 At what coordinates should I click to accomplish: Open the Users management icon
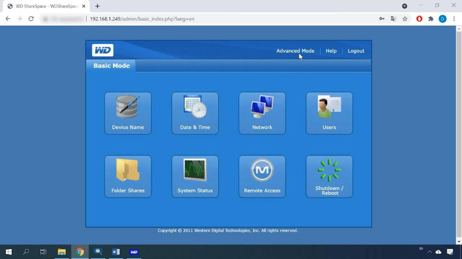329,113
